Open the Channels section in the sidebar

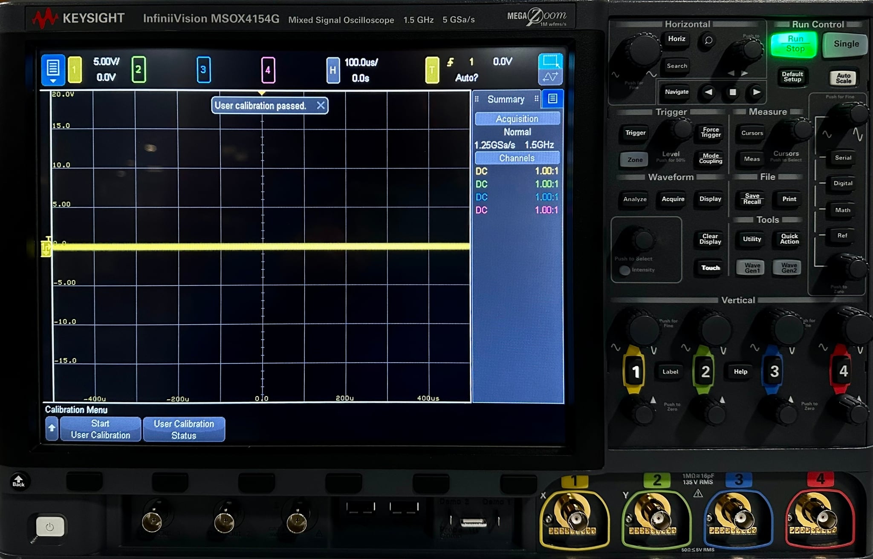(517, 158)
